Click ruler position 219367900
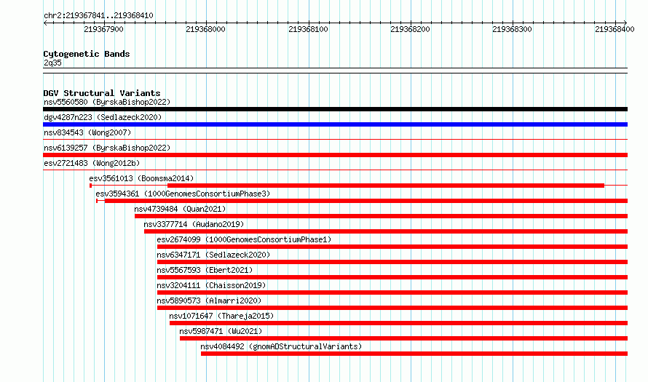 (103, 29)
